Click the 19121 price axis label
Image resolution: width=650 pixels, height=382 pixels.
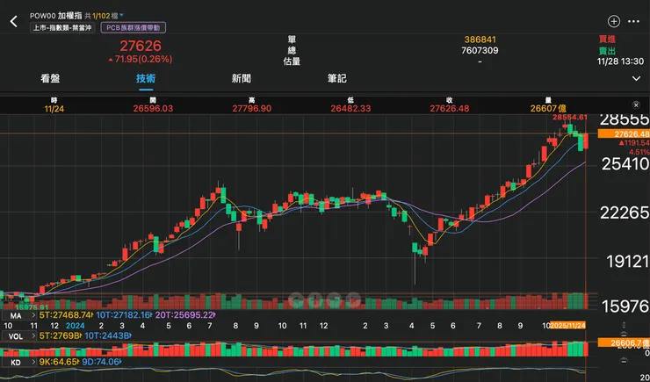click(x=628, y=262)
